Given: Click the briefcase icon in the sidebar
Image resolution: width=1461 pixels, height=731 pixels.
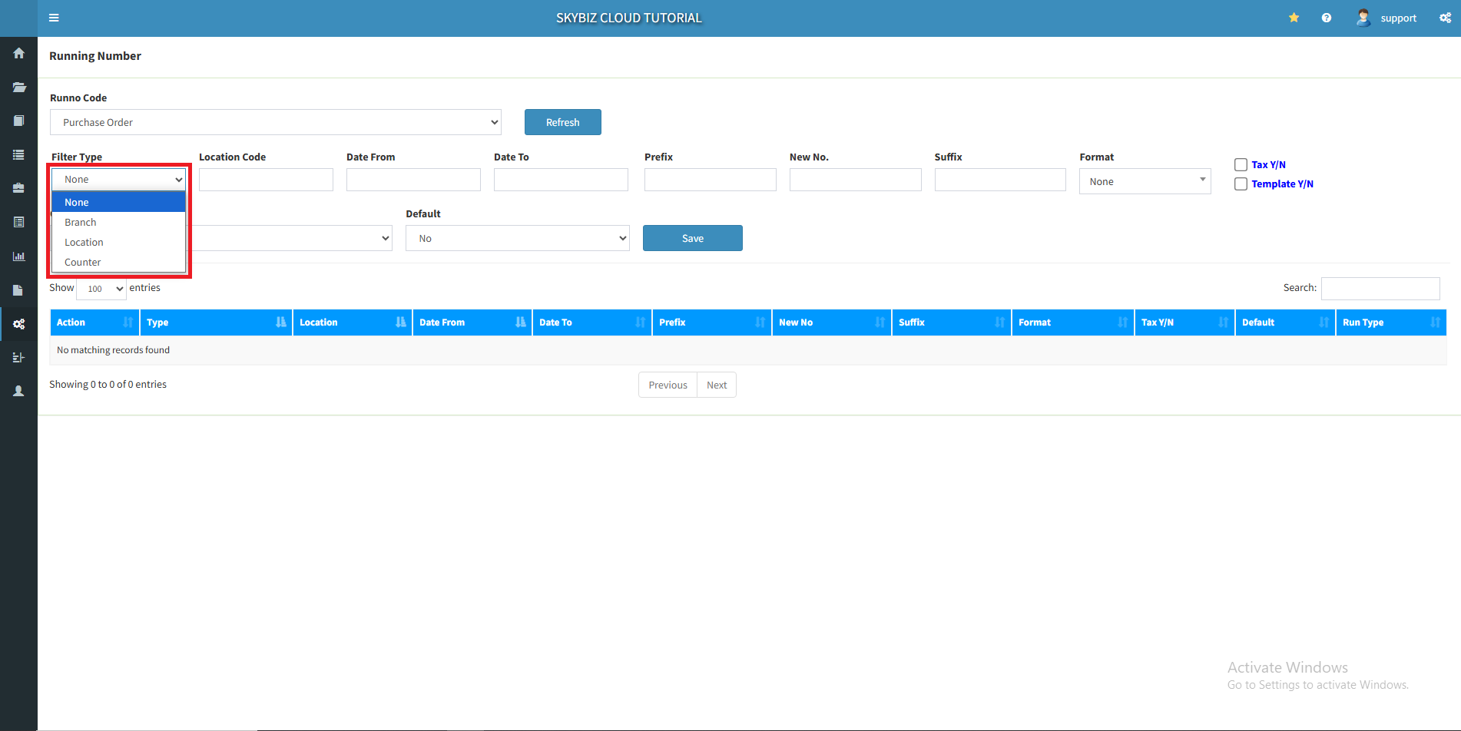Looking at the screenshot, I should tap(18, 188).
